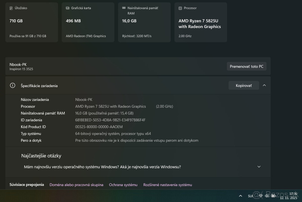Expand the newest Windows version question
Image resolution: width=302 pixels, height=202 pixels.
(259, 167)
